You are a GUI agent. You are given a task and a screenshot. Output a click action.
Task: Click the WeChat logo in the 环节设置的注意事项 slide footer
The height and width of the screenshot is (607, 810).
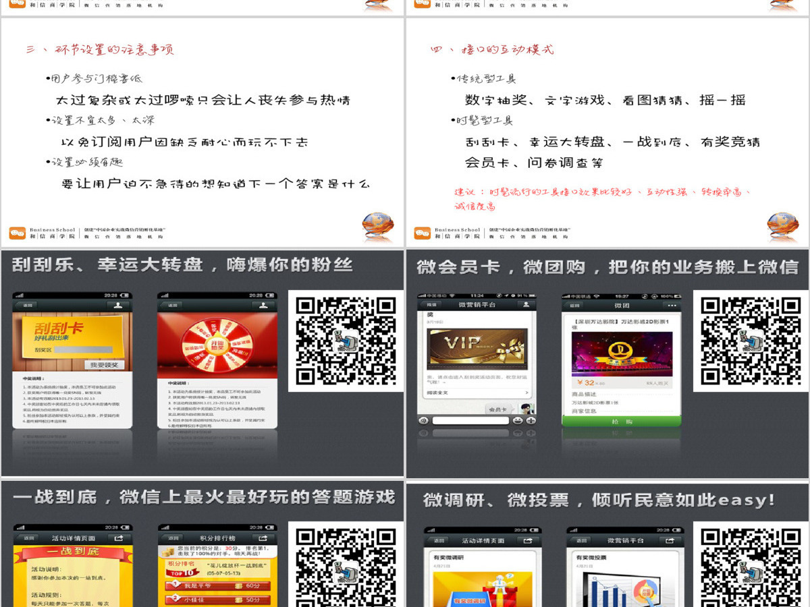(x=17, y=233)
